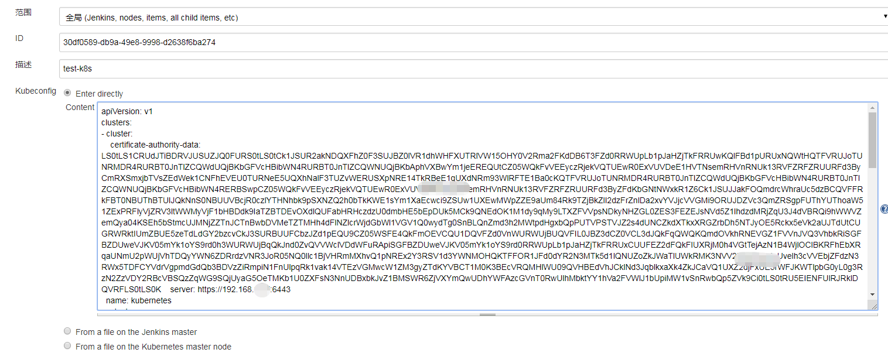Choose From a file on Kubernetes master node

tap(67, 345)
